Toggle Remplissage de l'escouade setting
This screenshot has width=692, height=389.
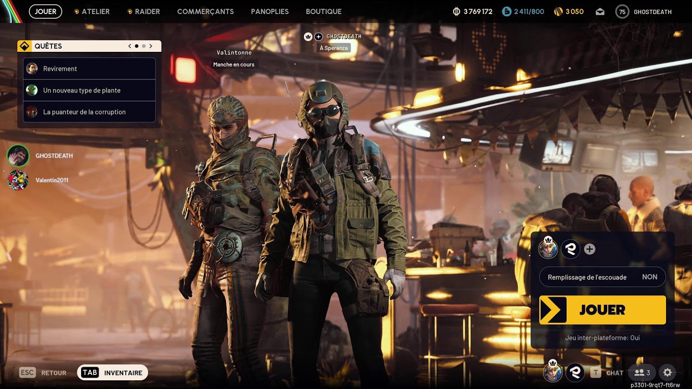point(602,277)
